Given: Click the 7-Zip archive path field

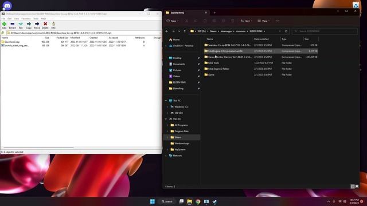Looking at the screenshot, I should click(x=83, y=33).
